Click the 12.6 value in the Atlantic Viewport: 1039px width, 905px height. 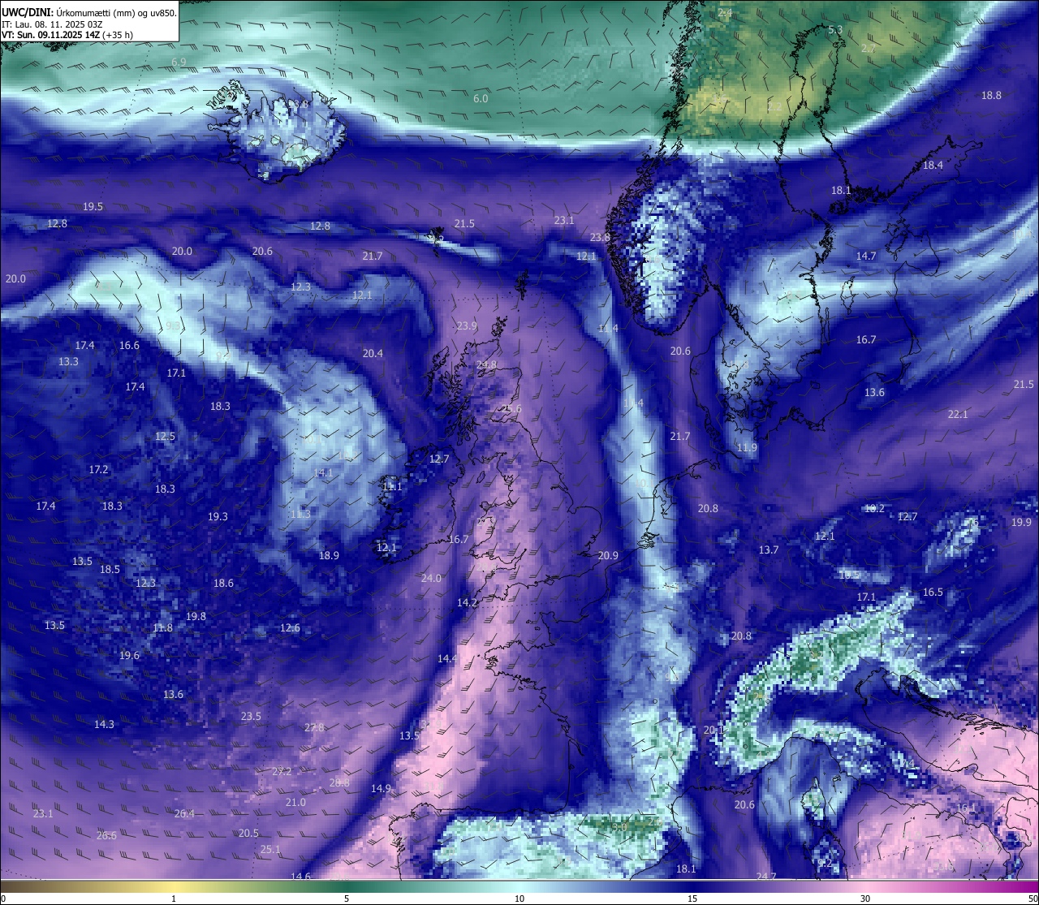pos(290,627)
